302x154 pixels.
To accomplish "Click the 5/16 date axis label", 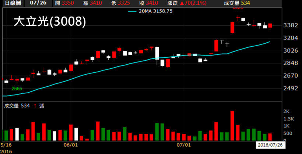I will click(6, 144).
